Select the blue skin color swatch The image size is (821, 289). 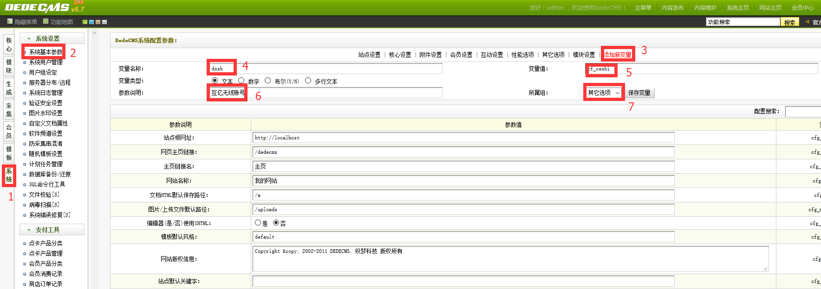click(91, 22)
